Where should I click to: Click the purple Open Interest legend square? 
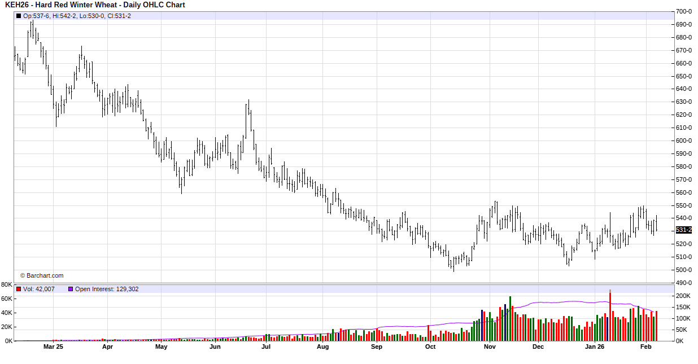tap(71, 289)
